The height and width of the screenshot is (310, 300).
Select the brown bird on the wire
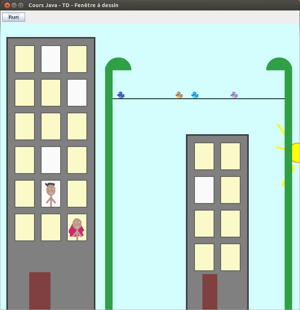179,95
